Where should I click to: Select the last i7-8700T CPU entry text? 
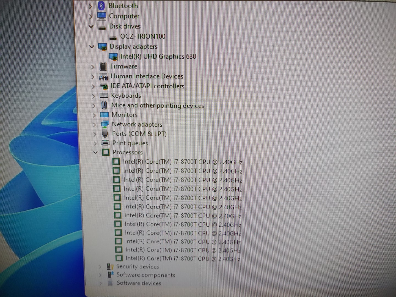pyautogui.click(x=183, y=258)
